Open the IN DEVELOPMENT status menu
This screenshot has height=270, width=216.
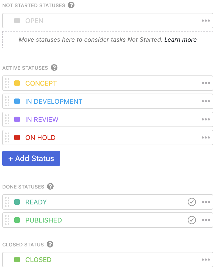point(206,101)
